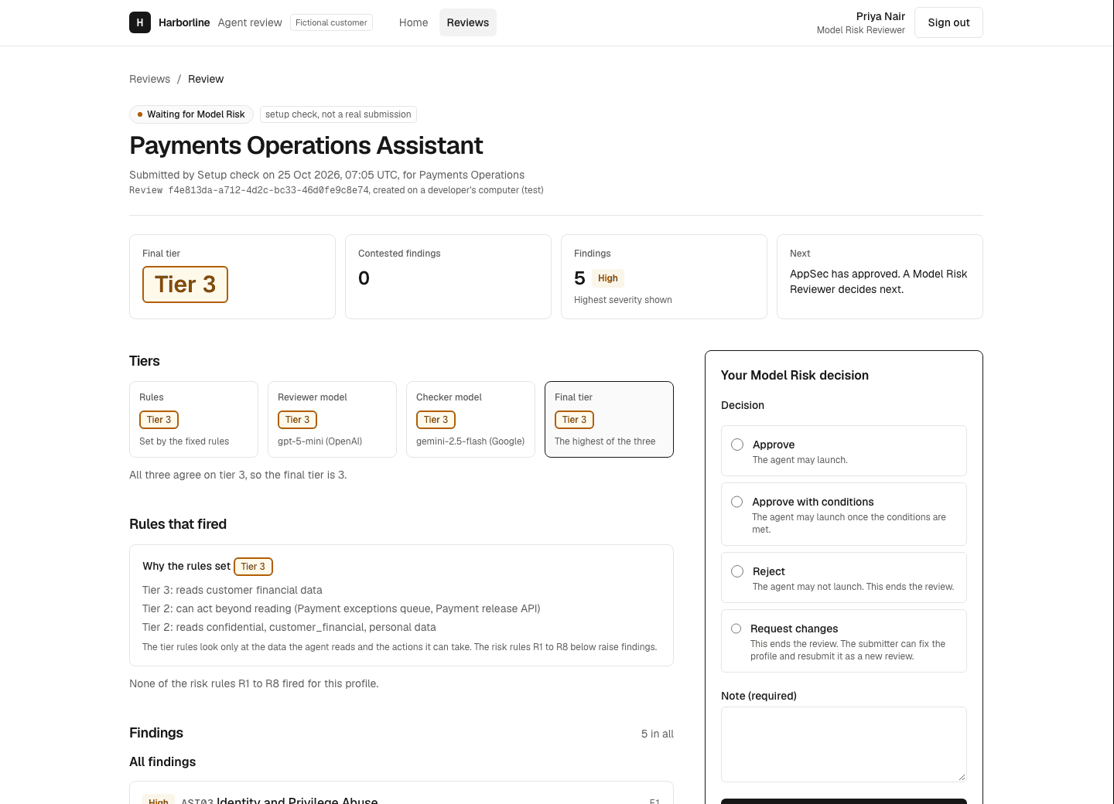The image size is (1114, 804).
Task: Click the Harborline brand name
Action: [x=184, y=22]
